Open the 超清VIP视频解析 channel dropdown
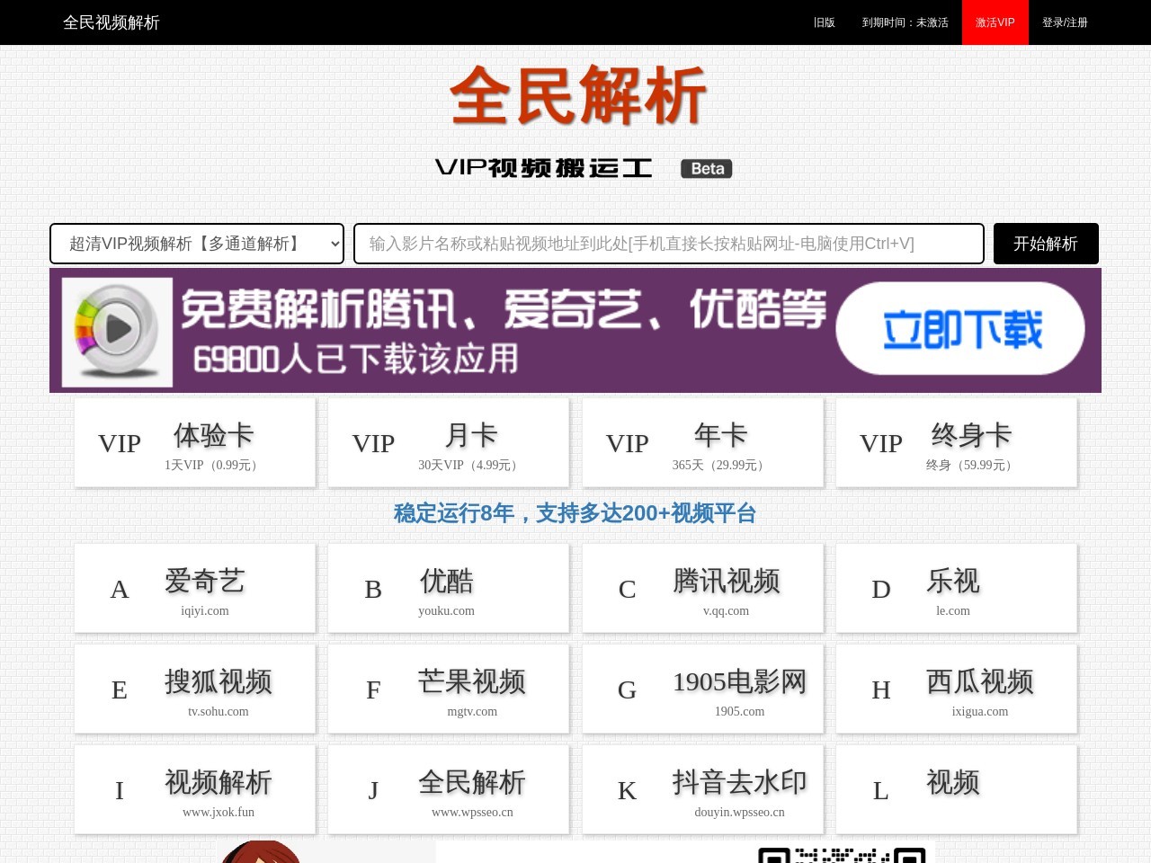1151x863 pixels. (x=197, y=244)
